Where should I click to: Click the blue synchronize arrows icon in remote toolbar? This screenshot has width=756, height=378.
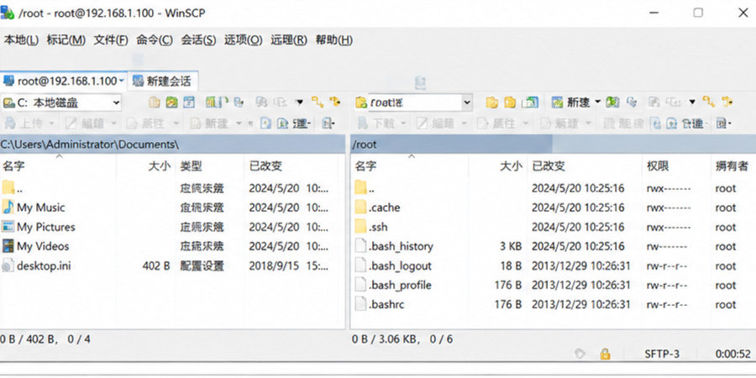631,102
